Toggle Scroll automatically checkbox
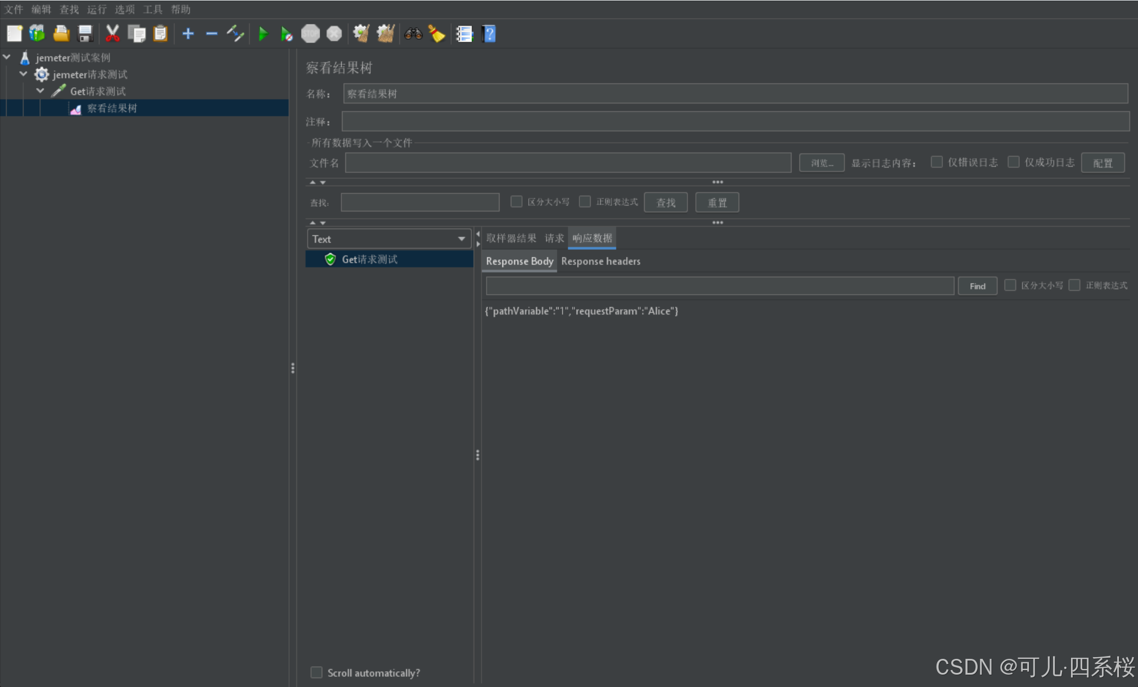1138x687 pixels. click(x=317, y=672)
